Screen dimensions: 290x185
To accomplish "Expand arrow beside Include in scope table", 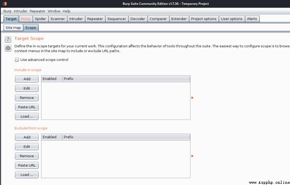I will tap(193, 98).
